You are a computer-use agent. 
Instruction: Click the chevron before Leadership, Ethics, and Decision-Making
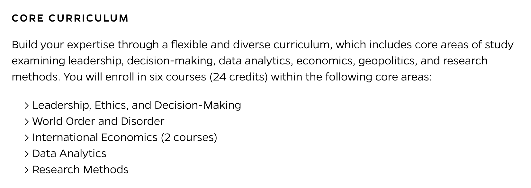pyautogui.click(x=27, y=106)
